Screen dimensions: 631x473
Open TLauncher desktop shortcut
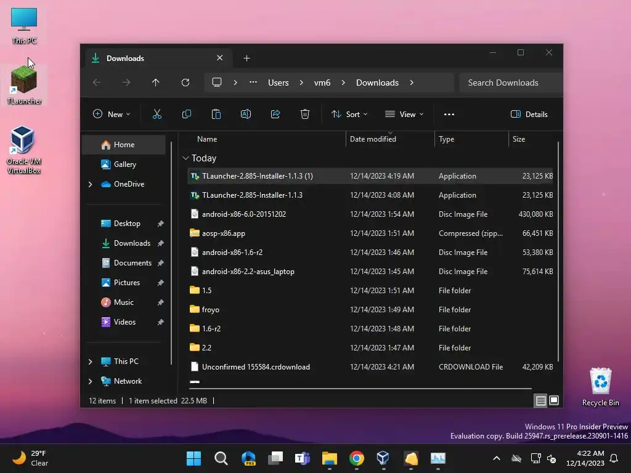(24, 86)
